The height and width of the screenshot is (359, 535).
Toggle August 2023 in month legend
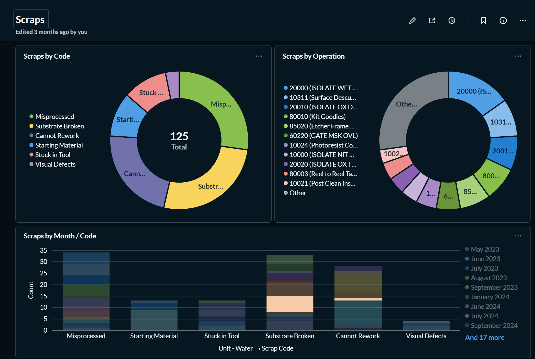pyautogui.click(x=486, y=278)
